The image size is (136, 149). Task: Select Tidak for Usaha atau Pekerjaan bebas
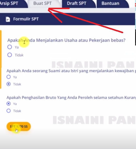[10, 55]
